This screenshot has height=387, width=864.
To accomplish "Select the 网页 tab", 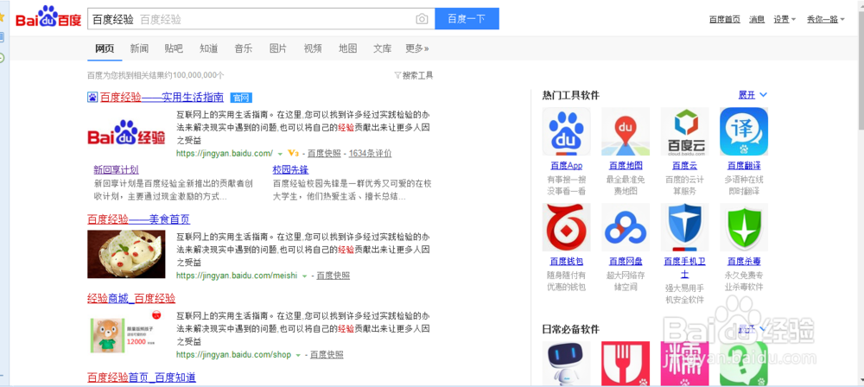I will [x=105, y=48].
